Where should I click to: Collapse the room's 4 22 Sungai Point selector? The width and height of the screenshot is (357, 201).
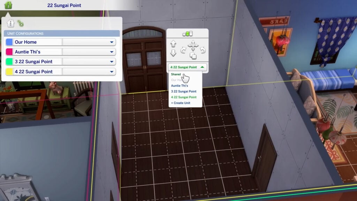[x=203, y=67]
